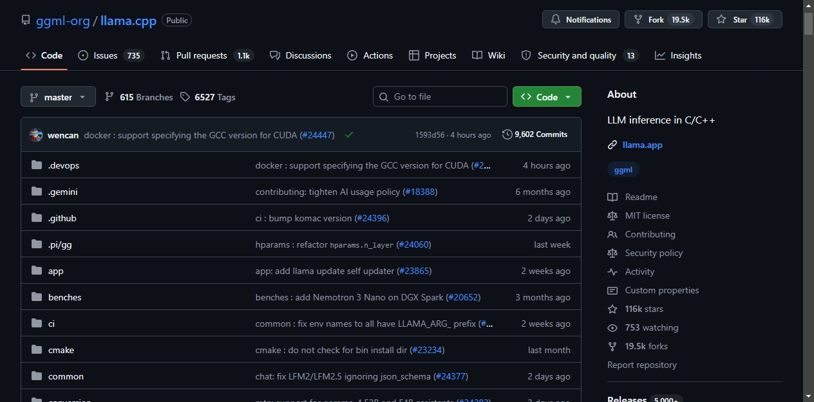Screen dimensions: 814x402
Task: Expand the green Code dropdown button
Action: (547, 96)
